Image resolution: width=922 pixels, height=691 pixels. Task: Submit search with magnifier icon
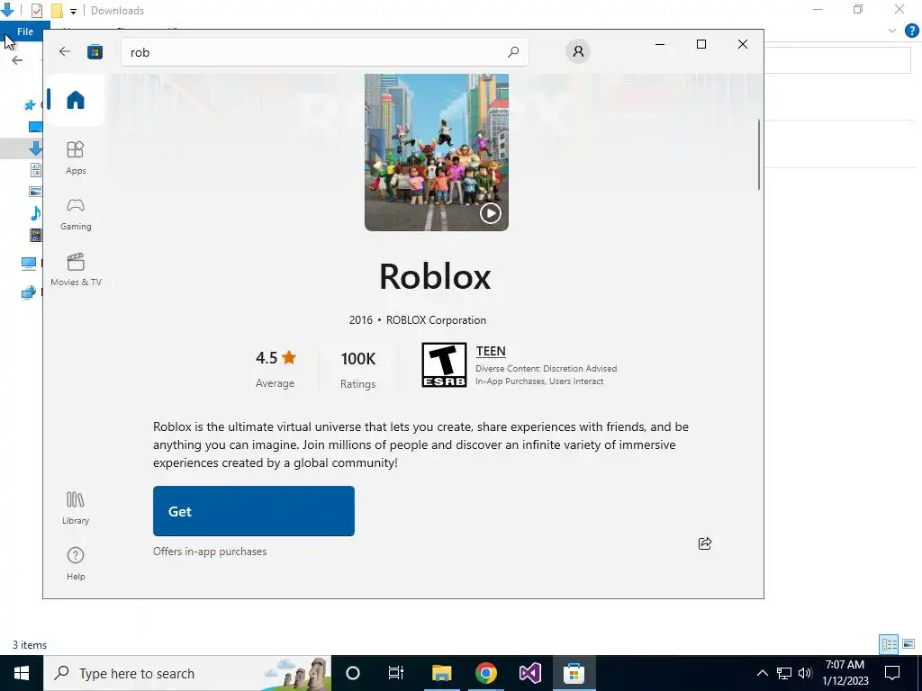(512, 51)
